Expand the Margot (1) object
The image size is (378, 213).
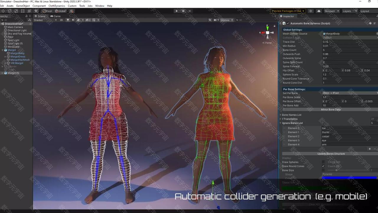[x=2, y=73]
